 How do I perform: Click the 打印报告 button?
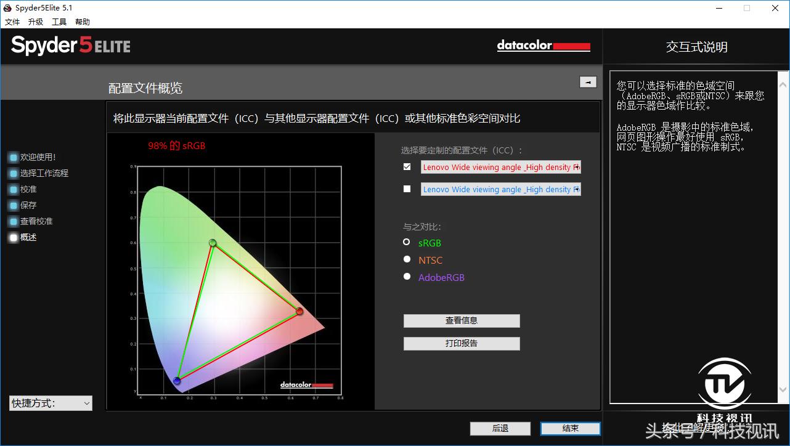pyautogui.click(x=461, y=343)
